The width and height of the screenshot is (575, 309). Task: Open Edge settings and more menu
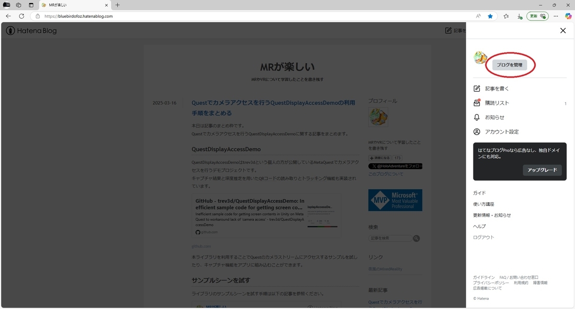[556, 16]
